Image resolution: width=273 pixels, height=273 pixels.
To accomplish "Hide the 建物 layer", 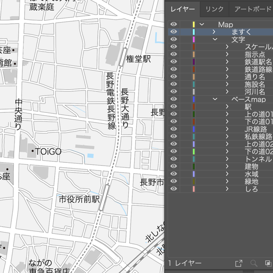I will pyautogui.click(x=174, y=166).
